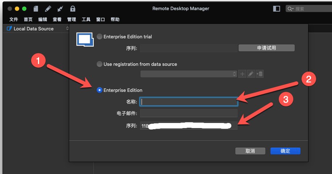Image resolution: width=332 pixels, height=174 pixels.
Task: Click the search magnifier icon
Action: coord(289,9)
